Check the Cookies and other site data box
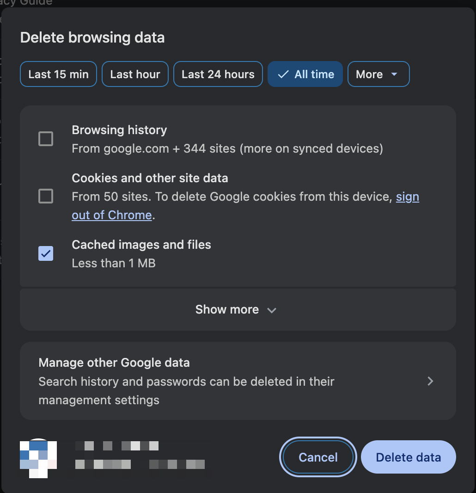Screen dimensions: 476x493 46,197
